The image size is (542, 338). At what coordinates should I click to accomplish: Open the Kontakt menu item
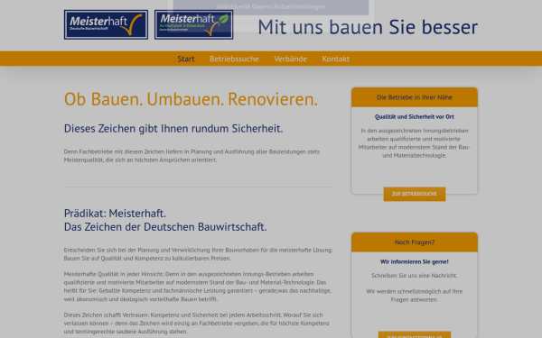pos(336,59)
